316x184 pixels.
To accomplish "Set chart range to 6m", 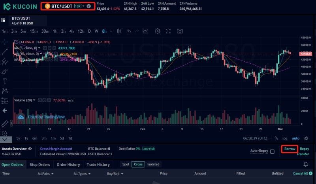I will [x=35, y=138].
